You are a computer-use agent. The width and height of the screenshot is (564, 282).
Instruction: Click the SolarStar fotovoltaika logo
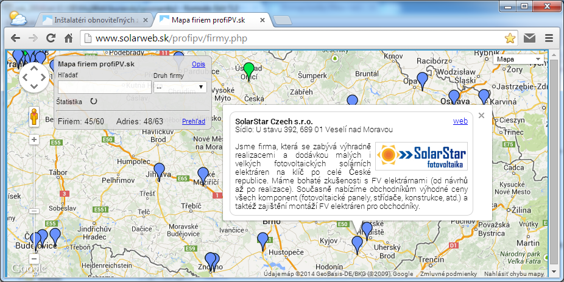click(421, 156)
